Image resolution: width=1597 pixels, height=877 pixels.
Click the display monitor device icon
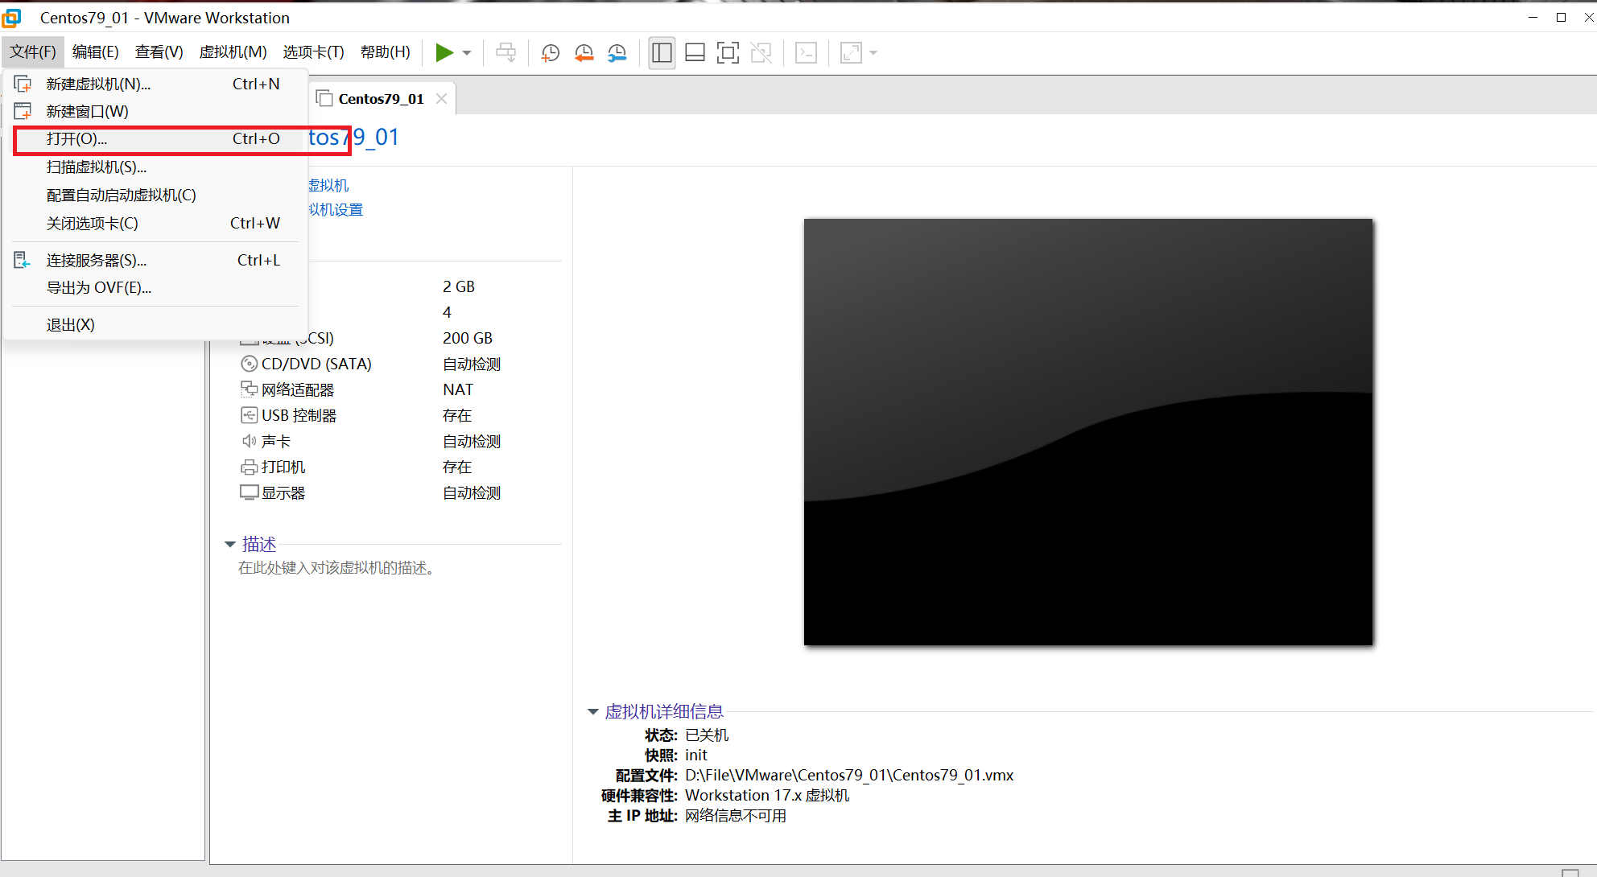(249, 492)
